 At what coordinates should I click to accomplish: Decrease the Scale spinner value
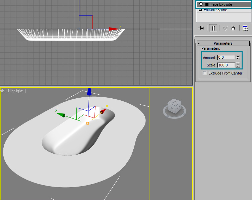click(x=238, y=66)
